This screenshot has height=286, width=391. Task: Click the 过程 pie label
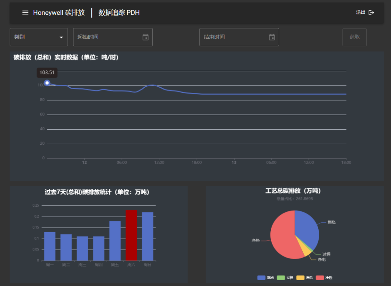(326, 254)
